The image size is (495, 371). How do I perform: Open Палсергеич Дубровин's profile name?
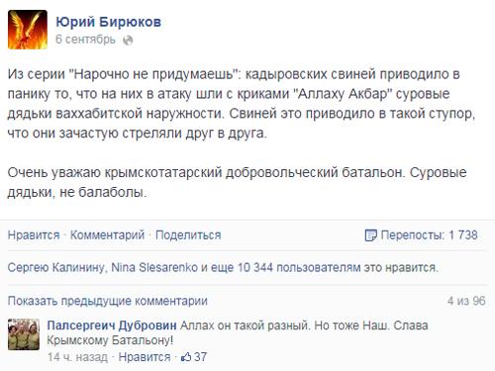point(112,325)
